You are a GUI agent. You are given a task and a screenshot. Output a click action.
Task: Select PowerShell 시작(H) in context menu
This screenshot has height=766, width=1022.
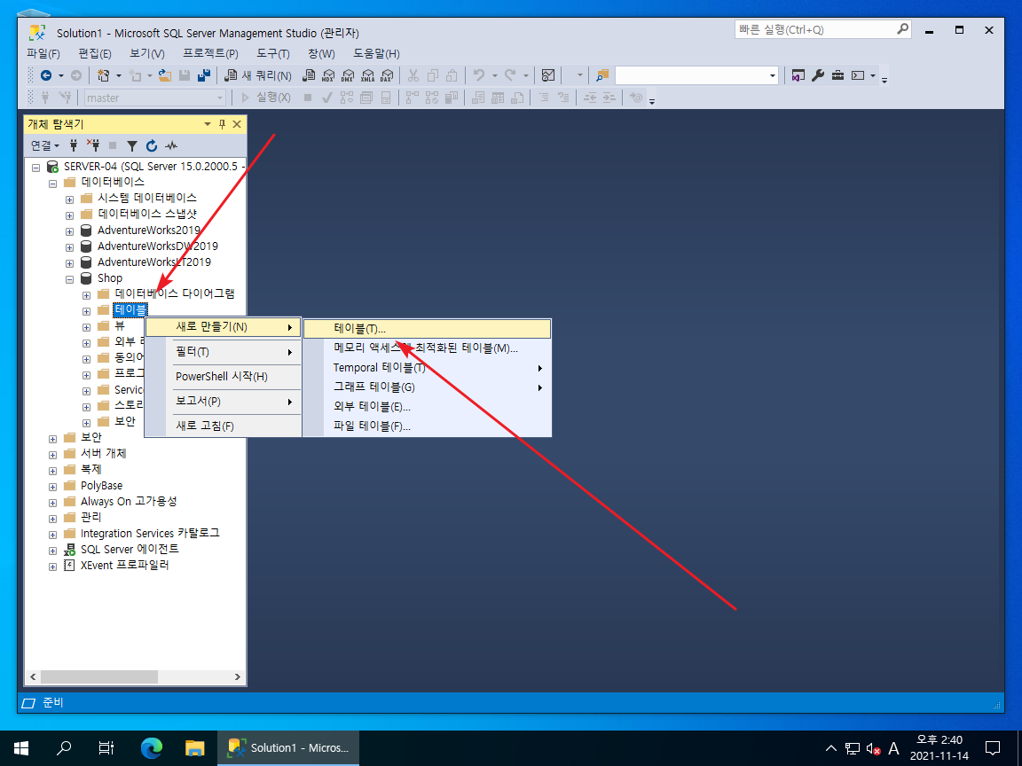click(223, 377)
